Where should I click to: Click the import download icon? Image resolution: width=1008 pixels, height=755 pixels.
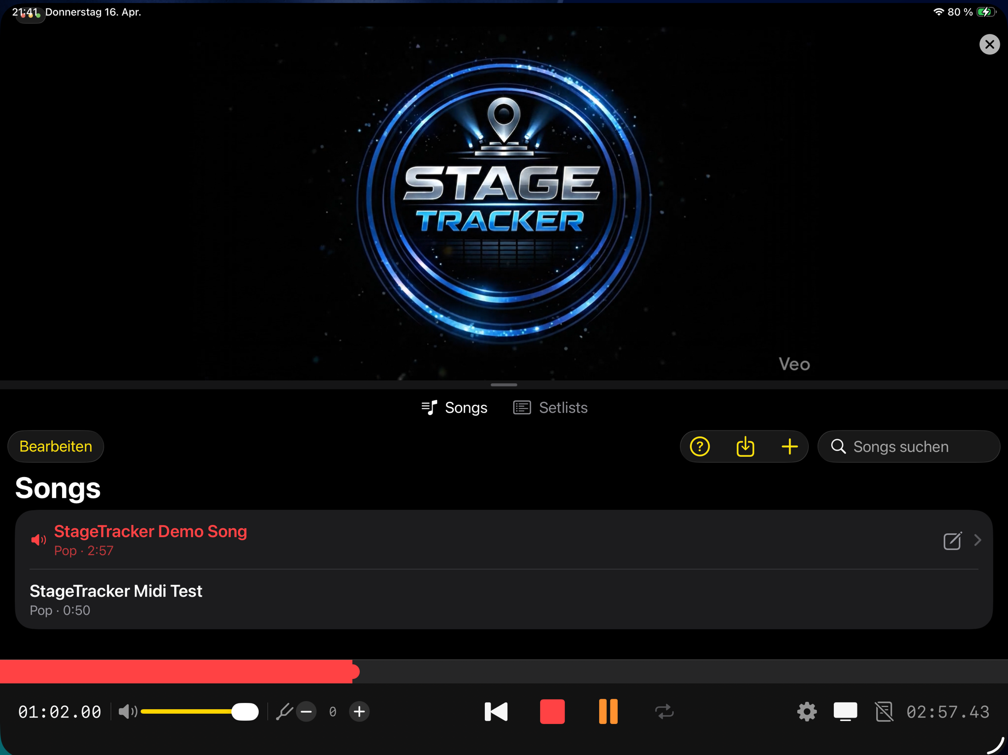[x=745, y=446]
